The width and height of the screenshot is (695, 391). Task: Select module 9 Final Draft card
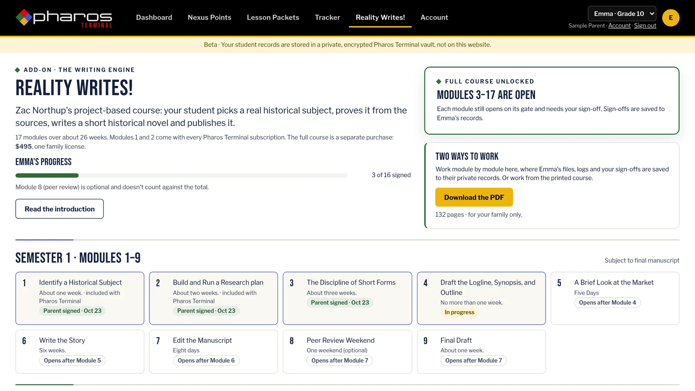(x=481, y=351)
